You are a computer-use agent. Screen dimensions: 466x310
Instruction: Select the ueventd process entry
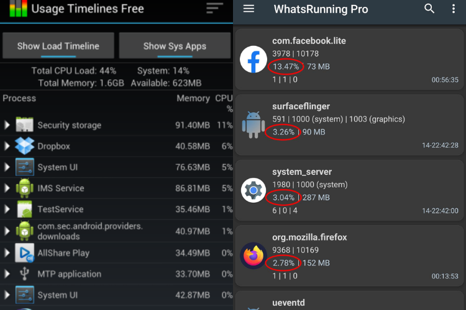349,301
